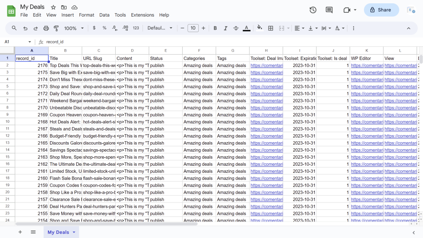423x238 pixels.
Task: Open the fill color picker
Action: pos(260,28)
